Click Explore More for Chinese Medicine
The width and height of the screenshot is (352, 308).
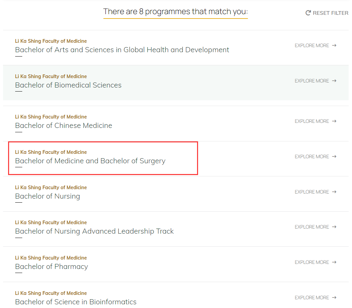coord(312,121)
